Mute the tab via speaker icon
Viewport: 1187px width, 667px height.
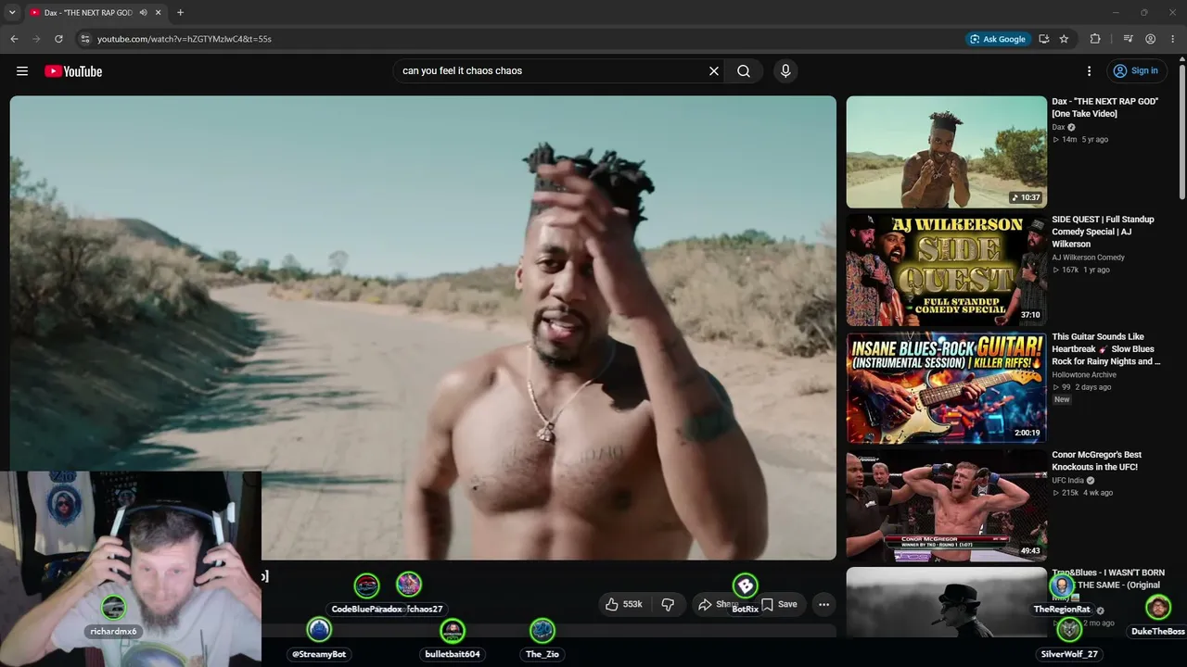click(x=143, y=12)
